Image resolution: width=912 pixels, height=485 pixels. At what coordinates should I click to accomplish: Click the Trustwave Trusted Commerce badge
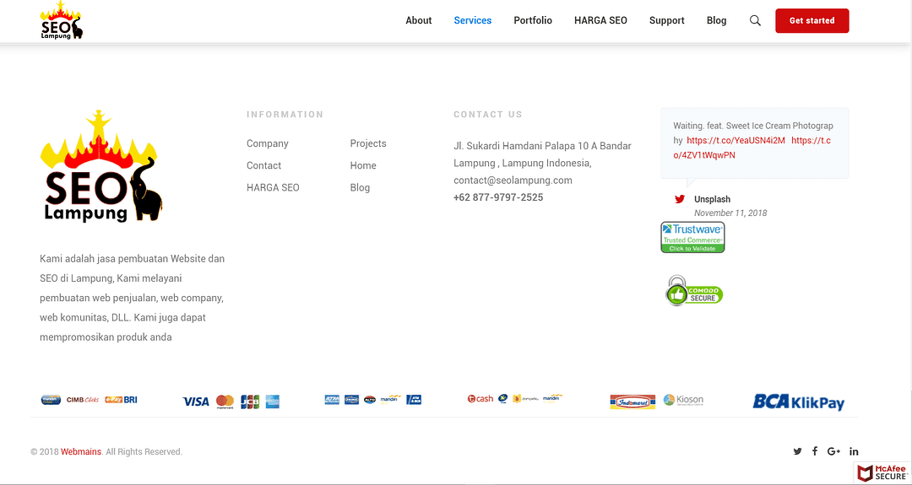[x=692, y=238]
